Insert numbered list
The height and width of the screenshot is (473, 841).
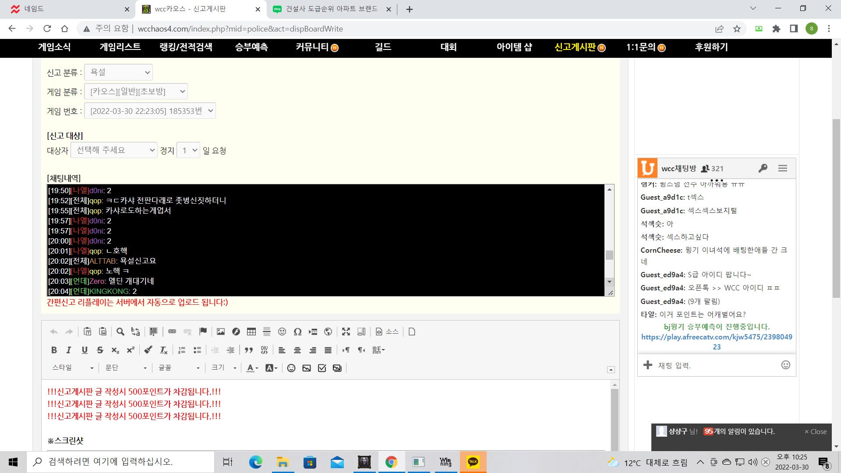[x=182, y=350]
